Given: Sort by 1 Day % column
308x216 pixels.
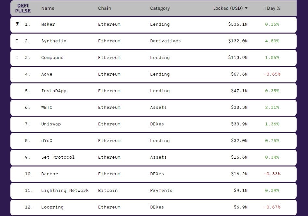Looking at the screenshot, I should pos(272,8).
